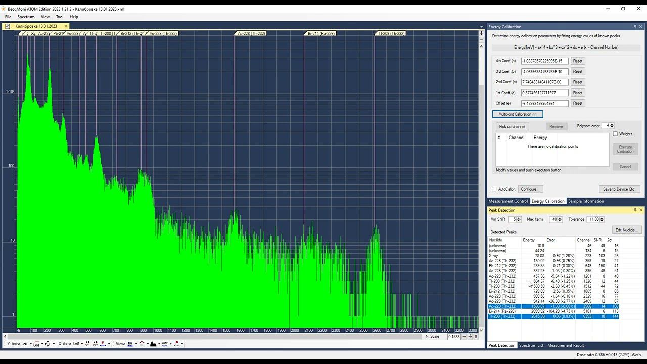Click Reset for the Offset (e)

click(x=578, y=103)
